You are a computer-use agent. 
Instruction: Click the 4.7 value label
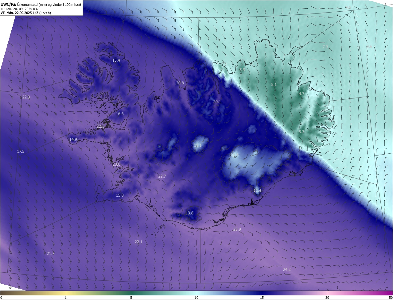click(x=301, y=94)
